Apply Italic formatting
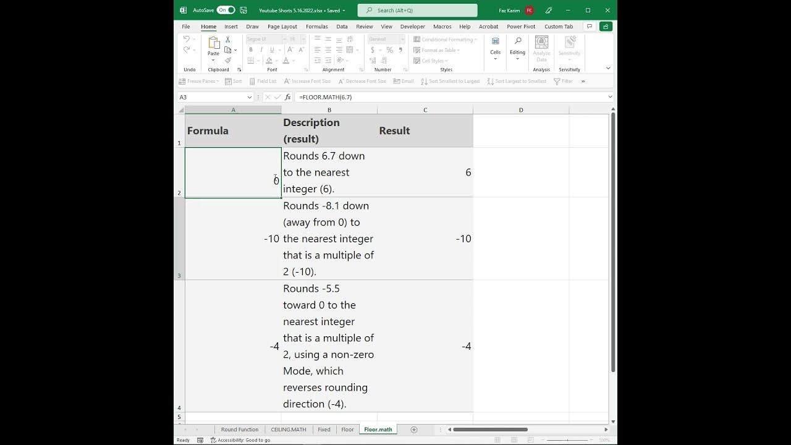Image resolution: width=791 pixels, height=445 pixels. click(x=261, y=50)
